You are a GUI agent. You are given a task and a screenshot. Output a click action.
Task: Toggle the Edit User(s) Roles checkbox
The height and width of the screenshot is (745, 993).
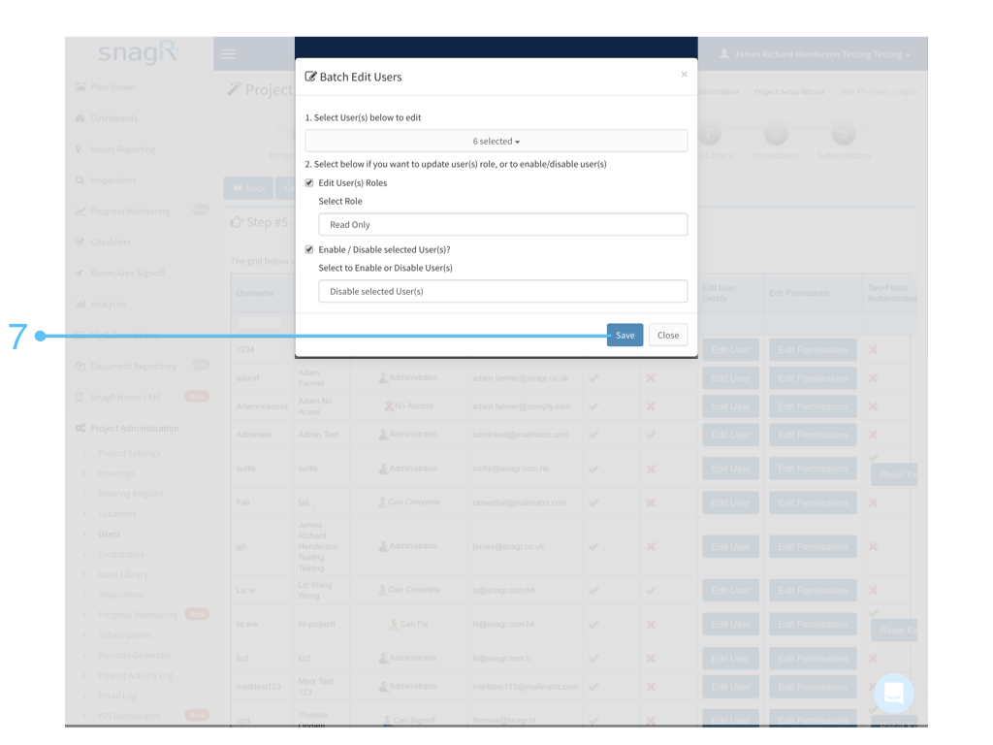[309, 182]
